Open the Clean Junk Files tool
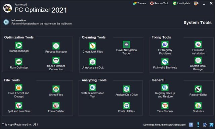Viewport: 215px width, 129px height. pos(93,46)
